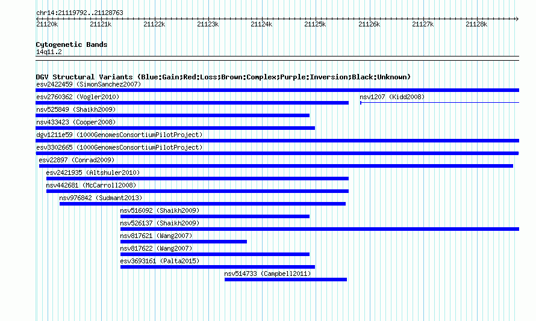Click the DGV Structural Variants track title
This screenshot has width=536, height=321.
223,77
